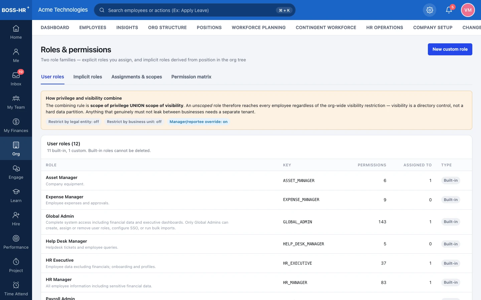Click Restrict by legal entity: off chip
Screen dimensions: 481x300
pos(73,122)
